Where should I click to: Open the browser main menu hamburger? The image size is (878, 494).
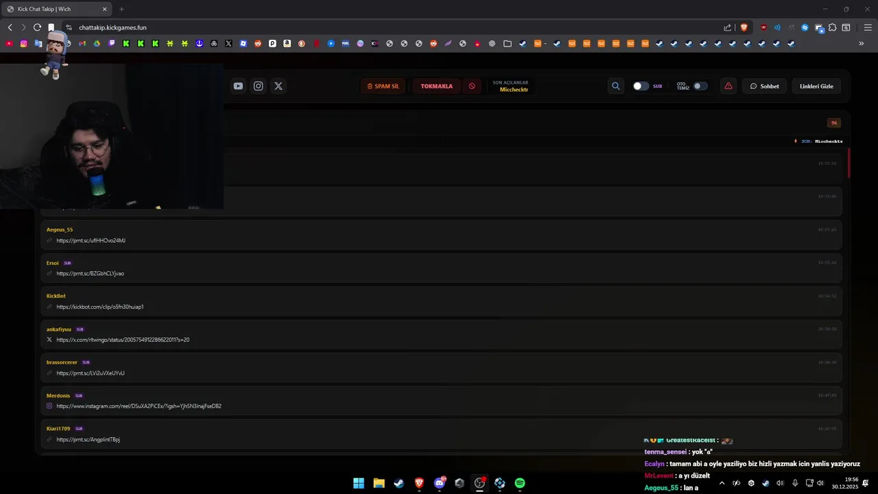[x=868, y=27]
